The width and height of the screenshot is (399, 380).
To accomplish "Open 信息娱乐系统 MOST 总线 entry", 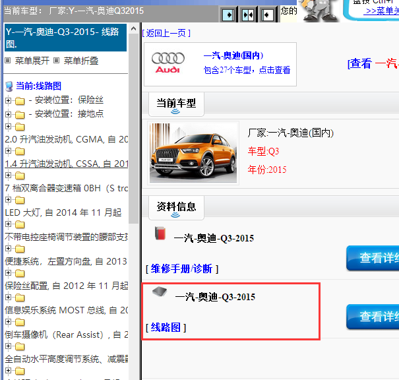I will 66,310.
